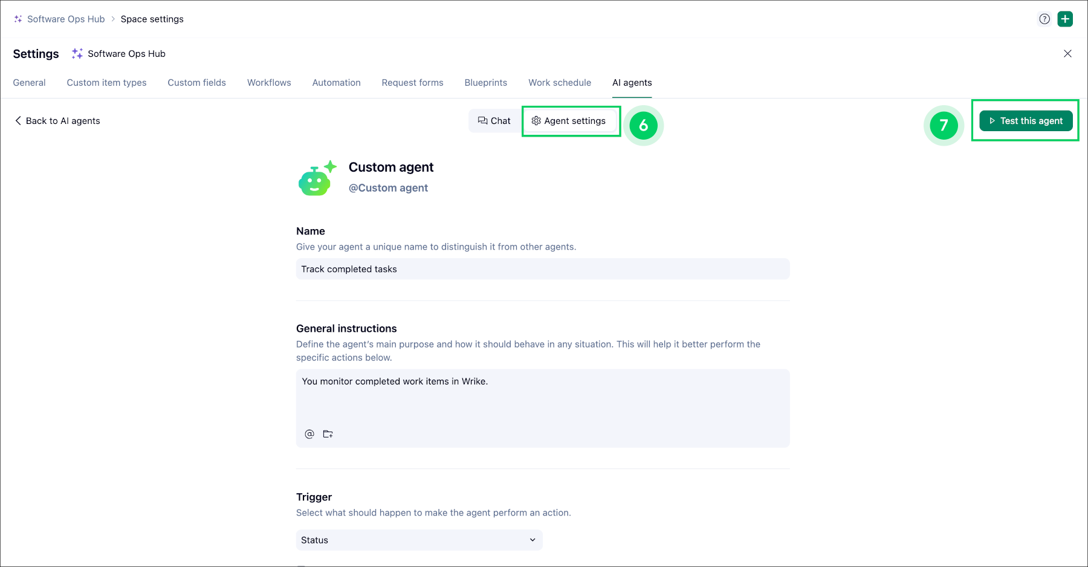
Task: Open the Custom fields tab
Action: coord(196,83)
